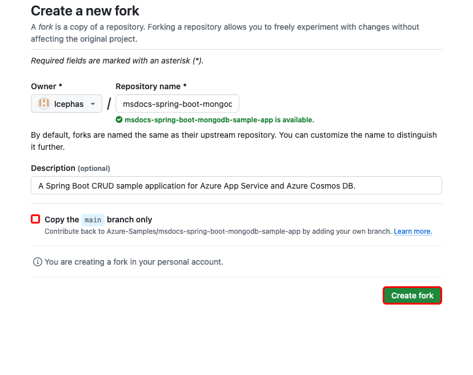Screen dimensions: 473x375
Task: Click the lcephas owner avatar icon
Action: pos(43,103)
